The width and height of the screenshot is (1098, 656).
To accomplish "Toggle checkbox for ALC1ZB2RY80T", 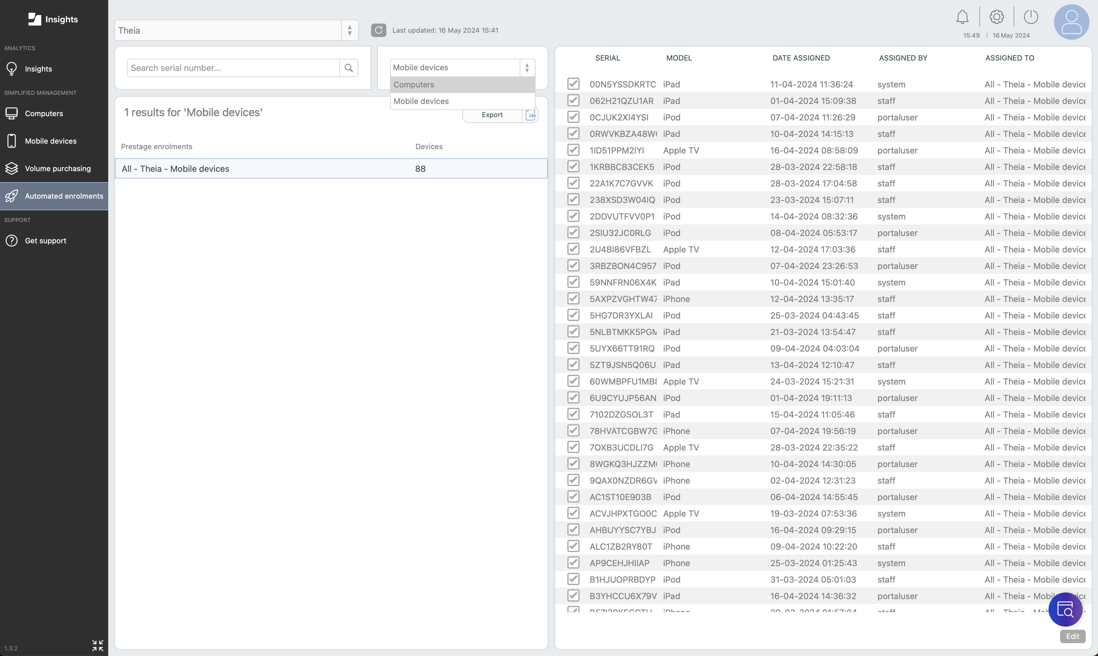I will click(x=573, y=546).
